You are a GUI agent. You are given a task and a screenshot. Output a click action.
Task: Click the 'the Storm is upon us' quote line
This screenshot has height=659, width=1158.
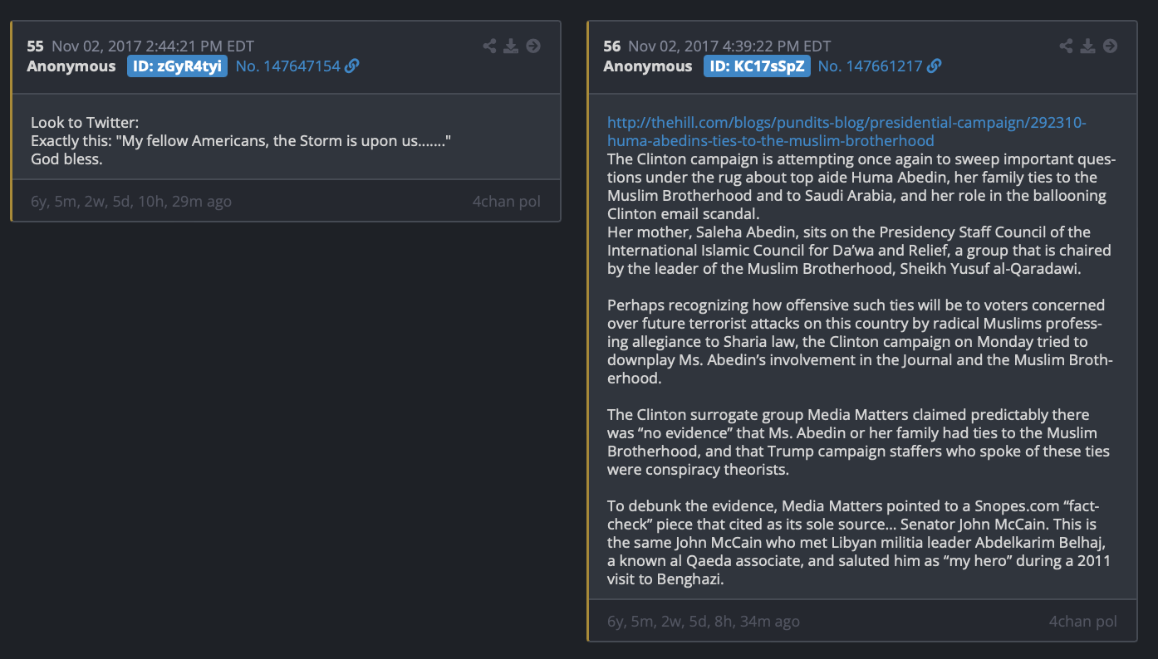[241, 141]
